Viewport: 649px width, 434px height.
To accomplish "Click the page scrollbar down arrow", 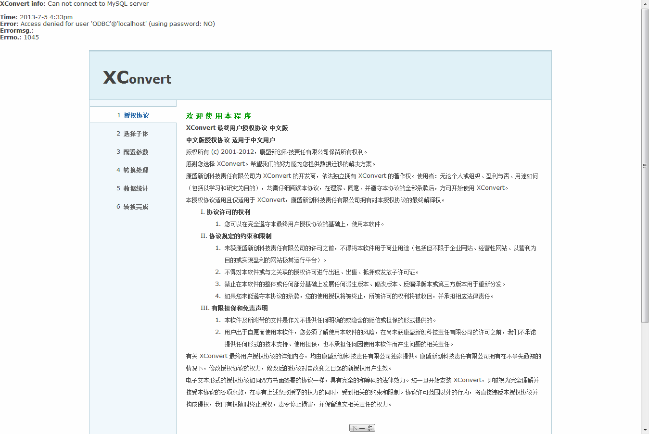I will click(645, 430).
